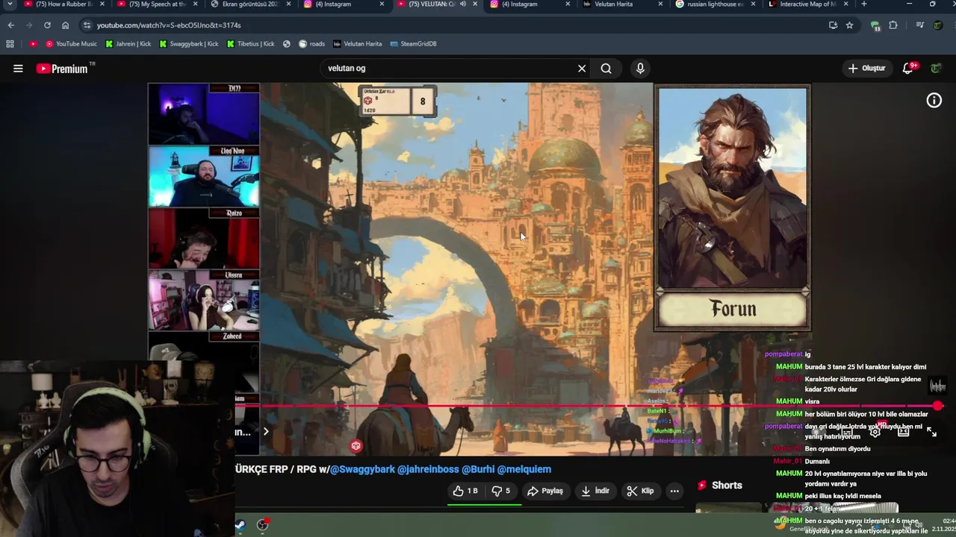Click the Klip scissors button
956x537 pixels.
(641, 491)
